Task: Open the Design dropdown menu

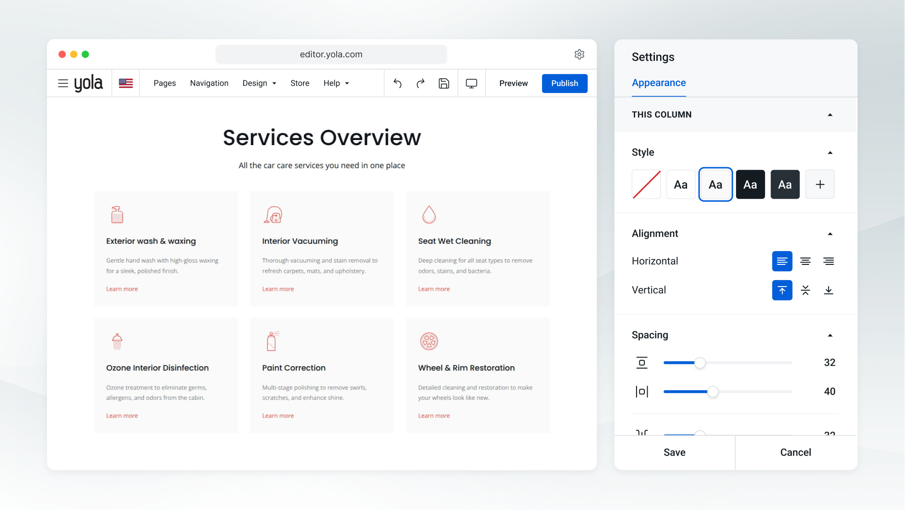Action: pyautogui.click(x=259, y=83)
